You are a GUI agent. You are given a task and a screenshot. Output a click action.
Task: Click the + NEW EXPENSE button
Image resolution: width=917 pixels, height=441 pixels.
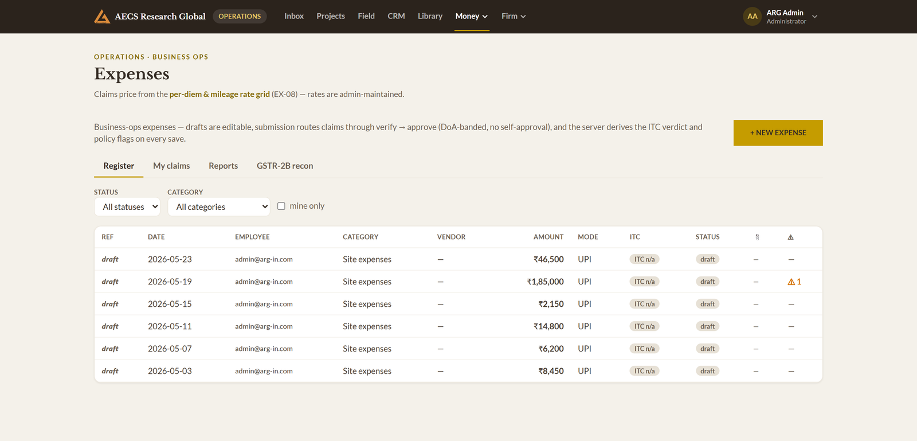[x=778, y=132]
